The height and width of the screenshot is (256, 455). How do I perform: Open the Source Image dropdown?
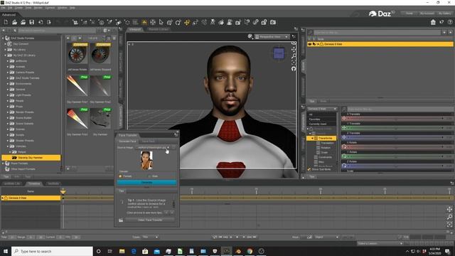click(x=153, y=147)
